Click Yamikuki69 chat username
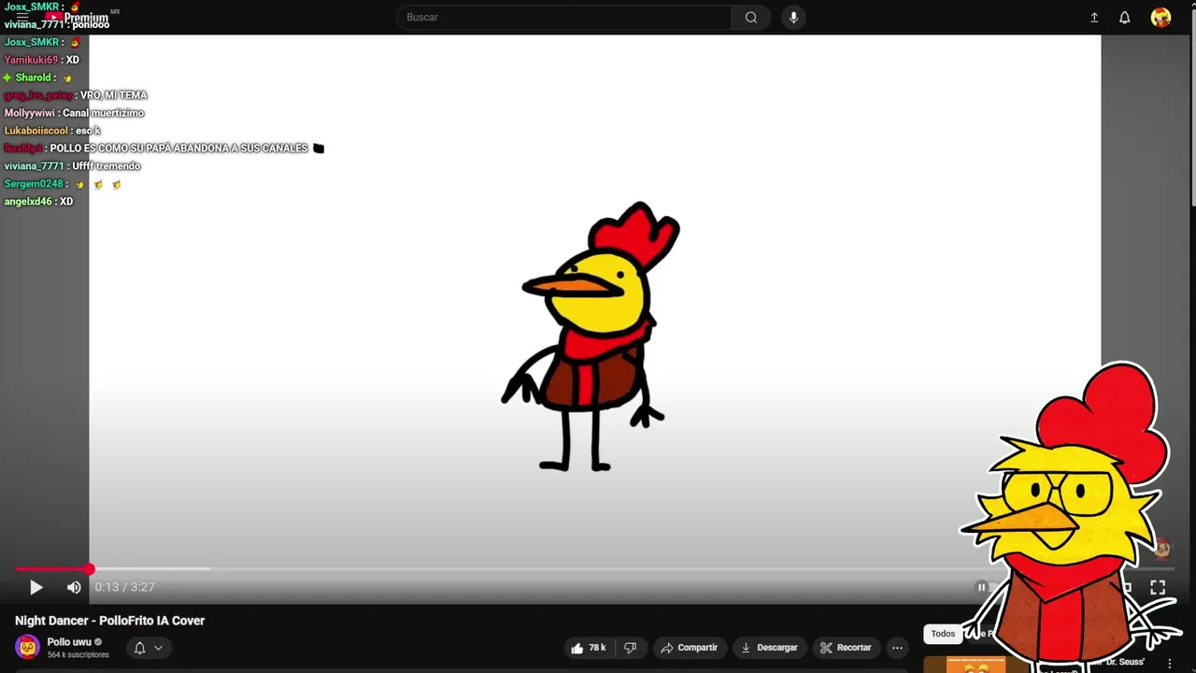This screenshot has height=673, width=1196. coord(31,60)
